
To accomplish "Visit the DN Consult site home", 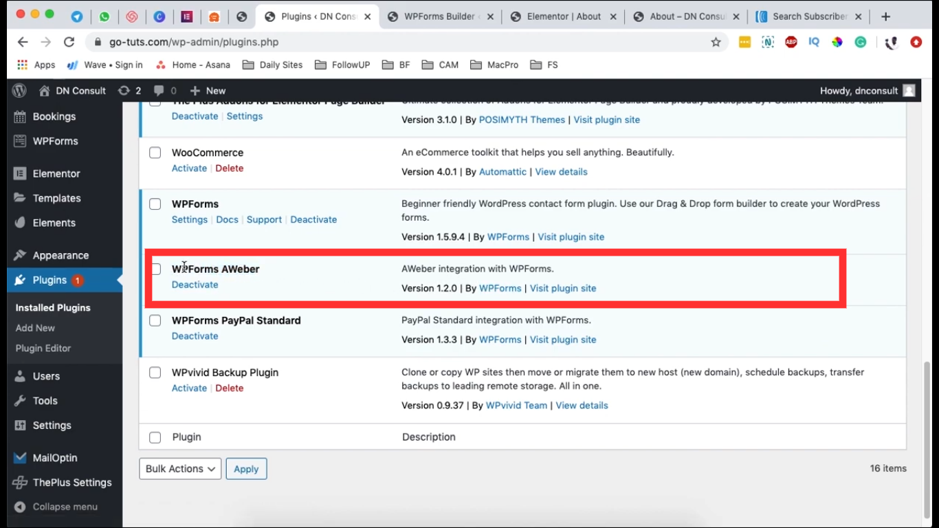I will [72, 91].
